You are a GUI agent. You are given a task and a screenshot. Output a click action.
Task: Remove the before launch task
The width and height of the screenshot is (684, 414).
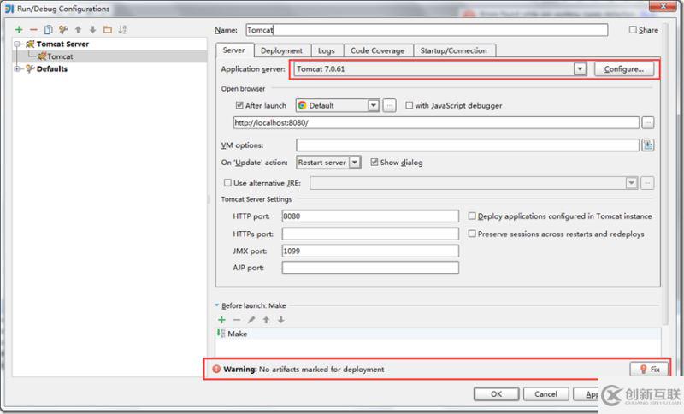[x=237, y=320]
